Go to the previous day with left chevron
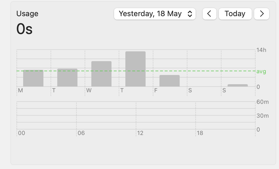279x169 pixels. [210, 14]
